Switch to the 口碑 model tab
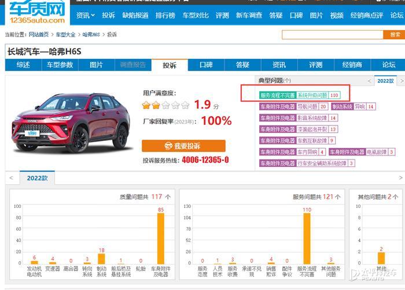 point(206,65)
